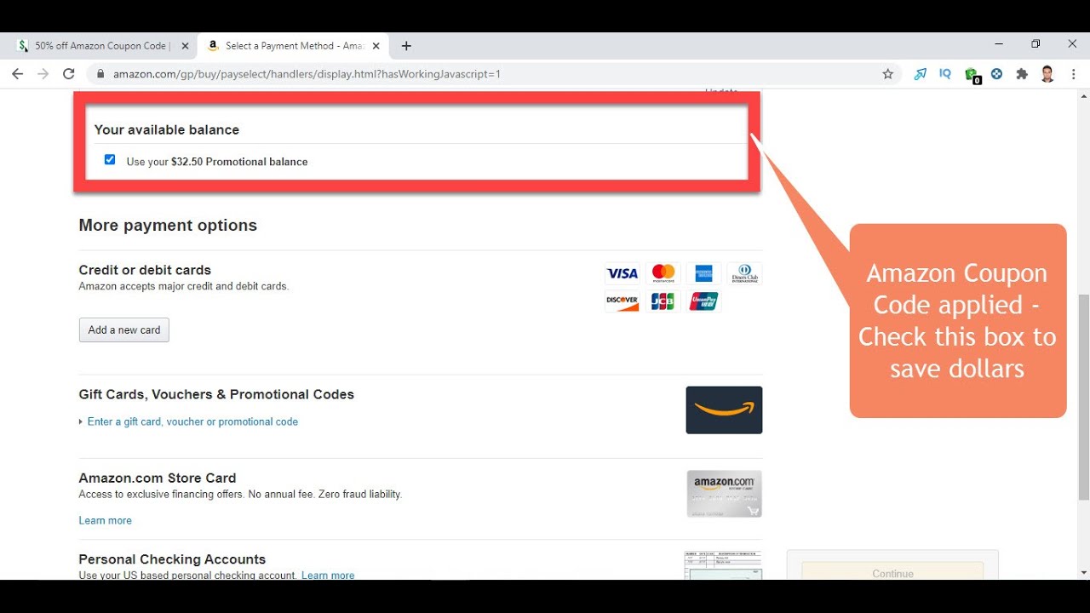The height and width of the screenshot is (613, 1090).
Task: Click the Your available balance heading
Action: click(x=167, y=129)
